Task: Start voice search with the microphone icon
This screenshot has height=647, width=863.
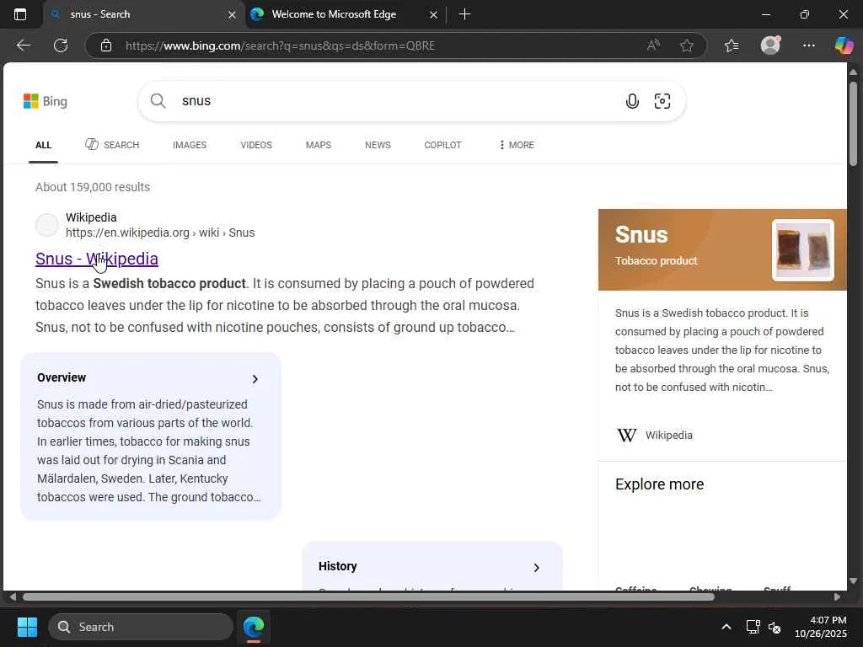Action: pos(632,101)
